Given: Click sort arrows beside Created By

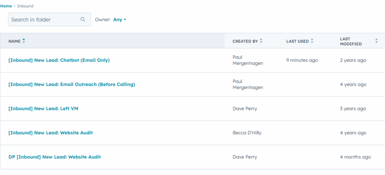Looking at the screenshot, I should click(261, 41).
